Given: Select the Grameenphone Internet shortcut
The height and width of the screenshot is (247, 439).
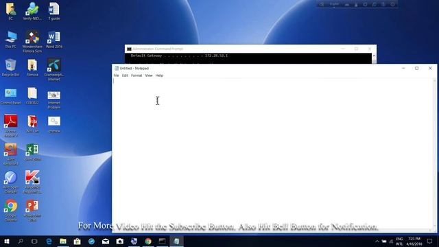Looking at the screenshot, I should 54,70.
